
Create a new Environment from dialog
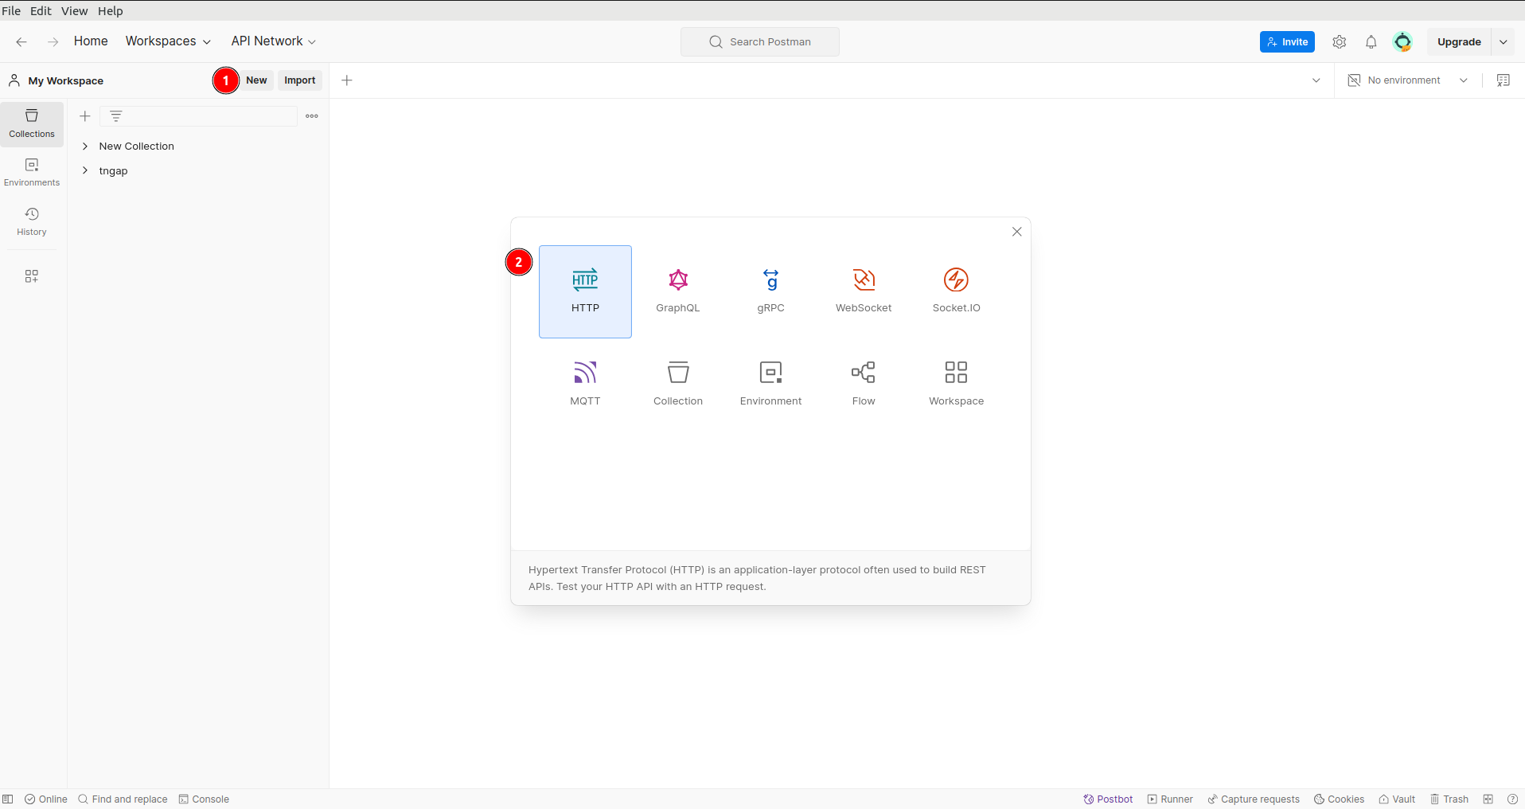770,385
